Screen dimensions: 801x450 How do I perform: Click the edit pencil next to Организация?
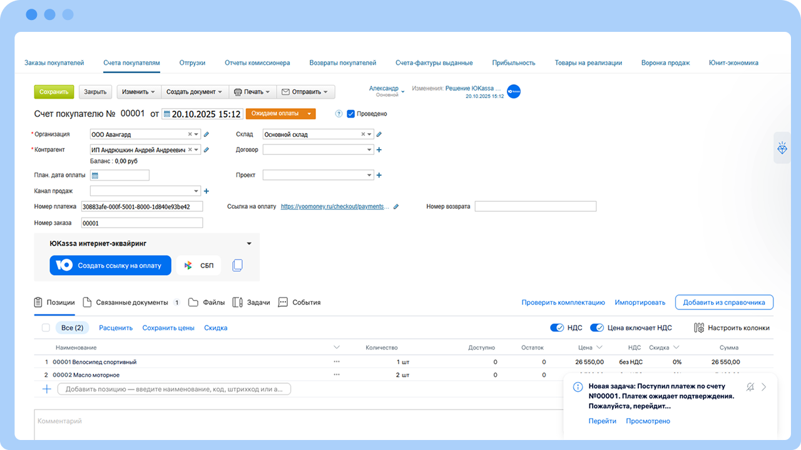click(x=207, y=134)
